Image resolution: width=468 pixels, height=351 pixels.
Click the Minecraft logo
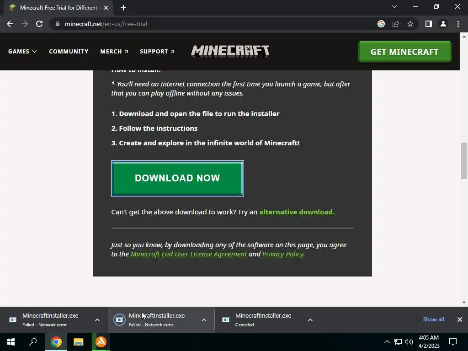[x=230, y=51]
